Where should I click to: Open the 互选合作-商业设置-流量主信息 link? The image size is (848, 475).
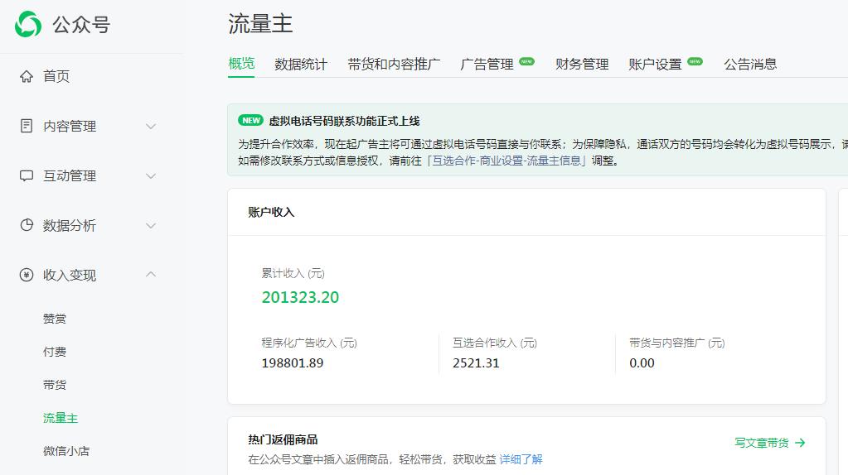506,161
